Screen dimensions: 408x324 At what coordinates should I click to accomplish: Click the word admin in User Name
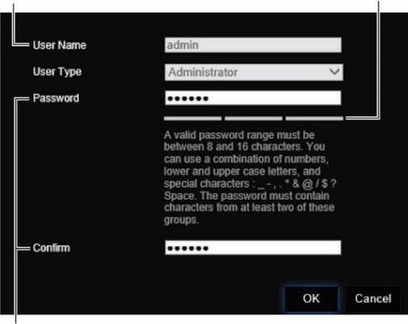(182, 45)
